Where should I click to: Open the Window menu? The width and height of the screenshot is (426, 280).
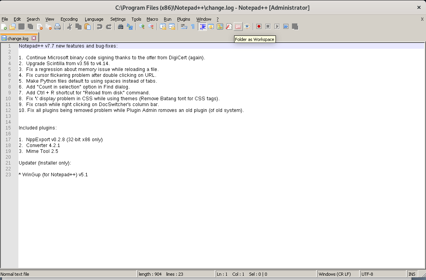coord(204,19)
